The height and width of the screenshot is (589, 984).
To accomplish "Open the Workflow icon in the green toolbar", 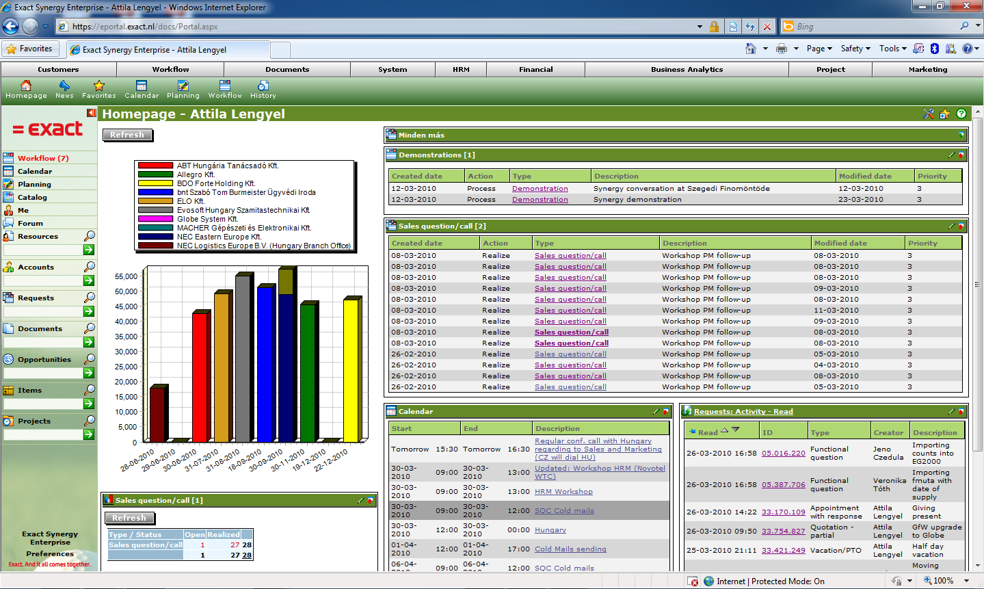I will click(225, 89).
